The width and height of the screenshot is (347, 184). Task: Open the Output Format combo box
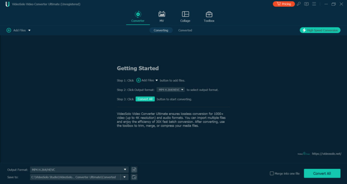tap(79, 170)
